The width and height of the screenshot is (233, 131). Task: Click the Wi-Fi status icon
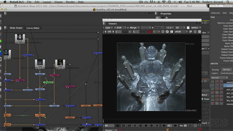coord(163,2)
